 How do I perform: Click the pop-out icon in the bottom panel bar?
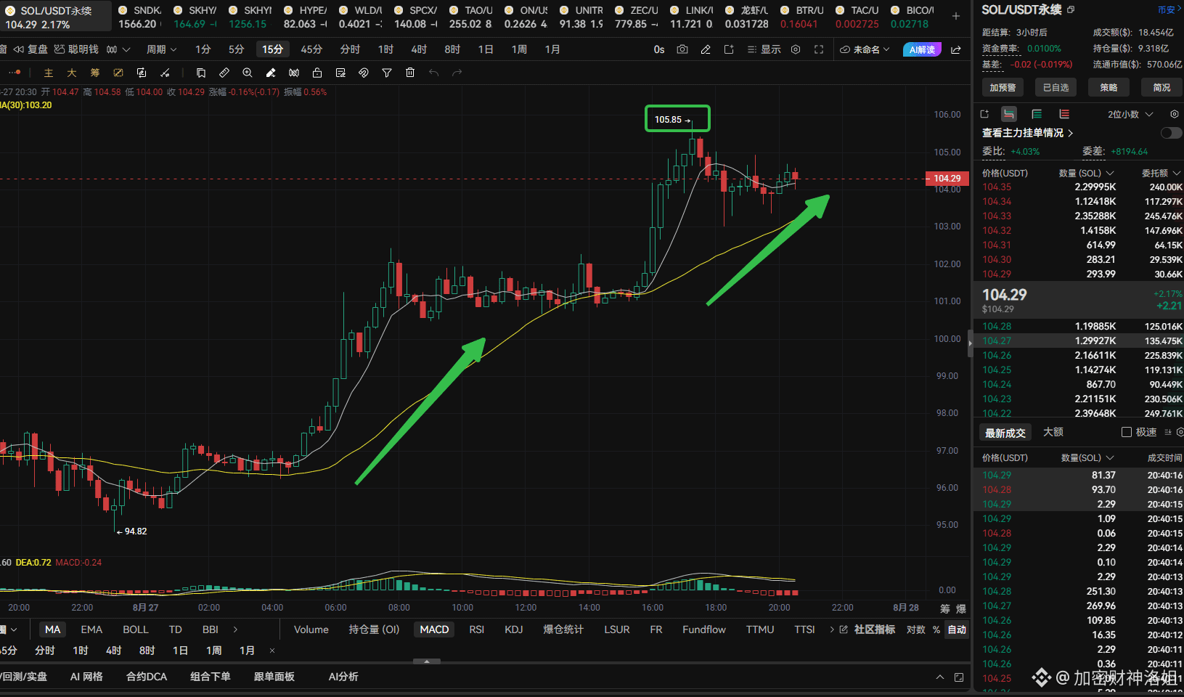pyautogui.click(x=959, y=677)
